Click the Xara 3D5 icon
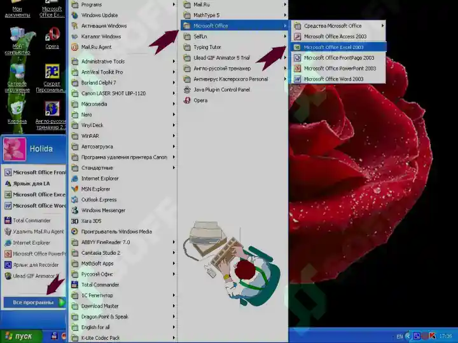Viewport: 458px width, 343px height. 75,221
